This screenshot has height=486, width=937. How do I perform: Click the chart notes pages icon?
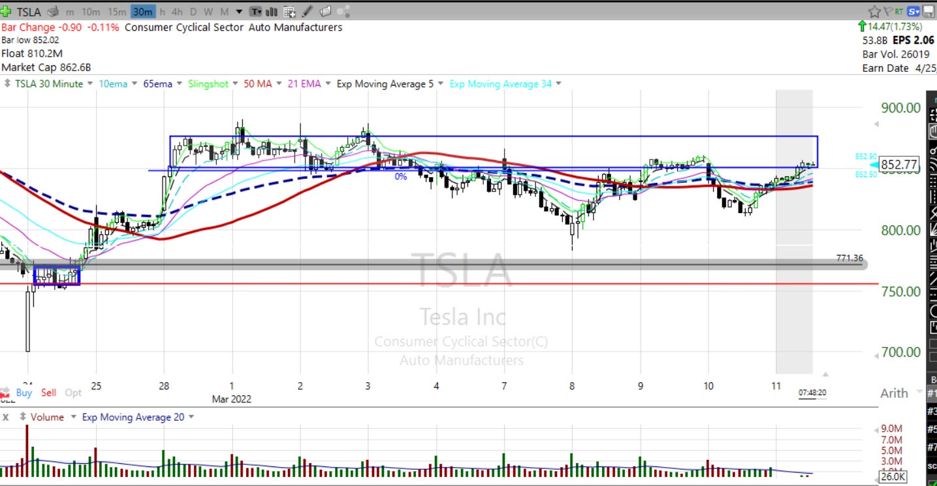click(x=325, y=11)
